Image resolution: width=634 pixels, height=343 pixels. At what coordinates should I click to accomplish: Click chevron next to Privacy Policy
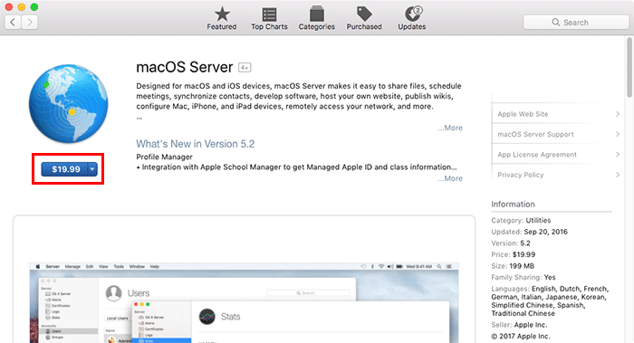click(x=618, y=175)
